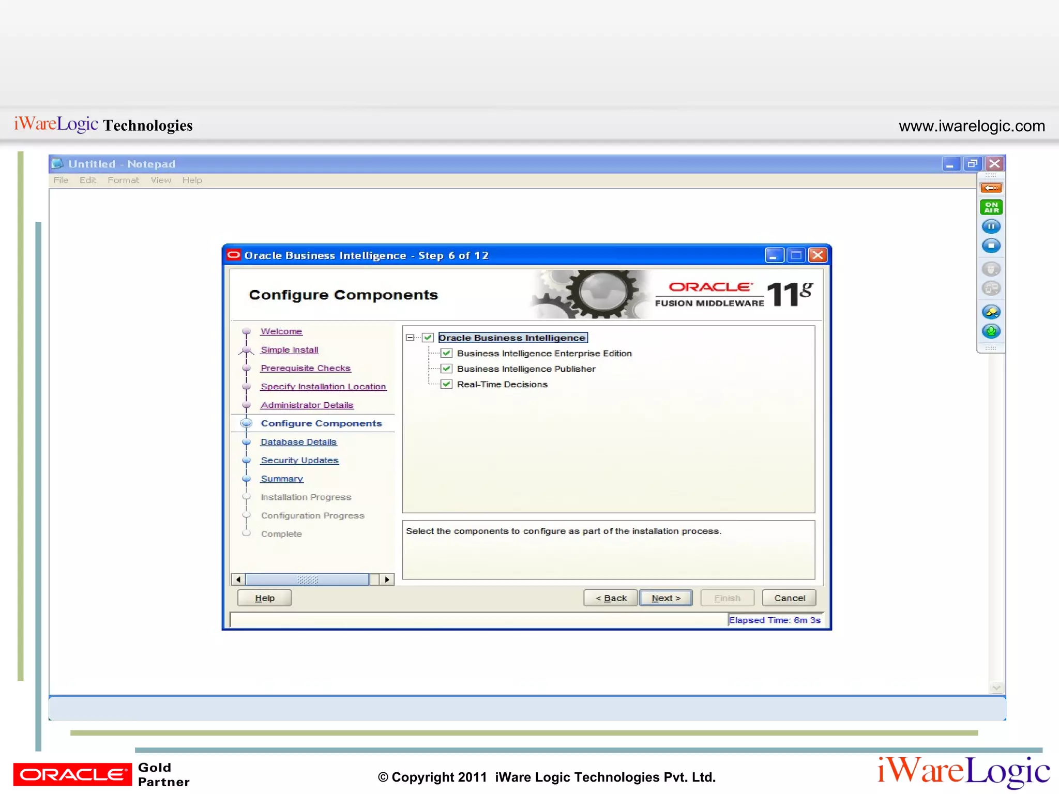Image resolution: width=1059 pixels, height=794 pixels.
Task: Toggle Business Intelligence Enterprise Edition checkbox
Action: click(x=447, y=354)
